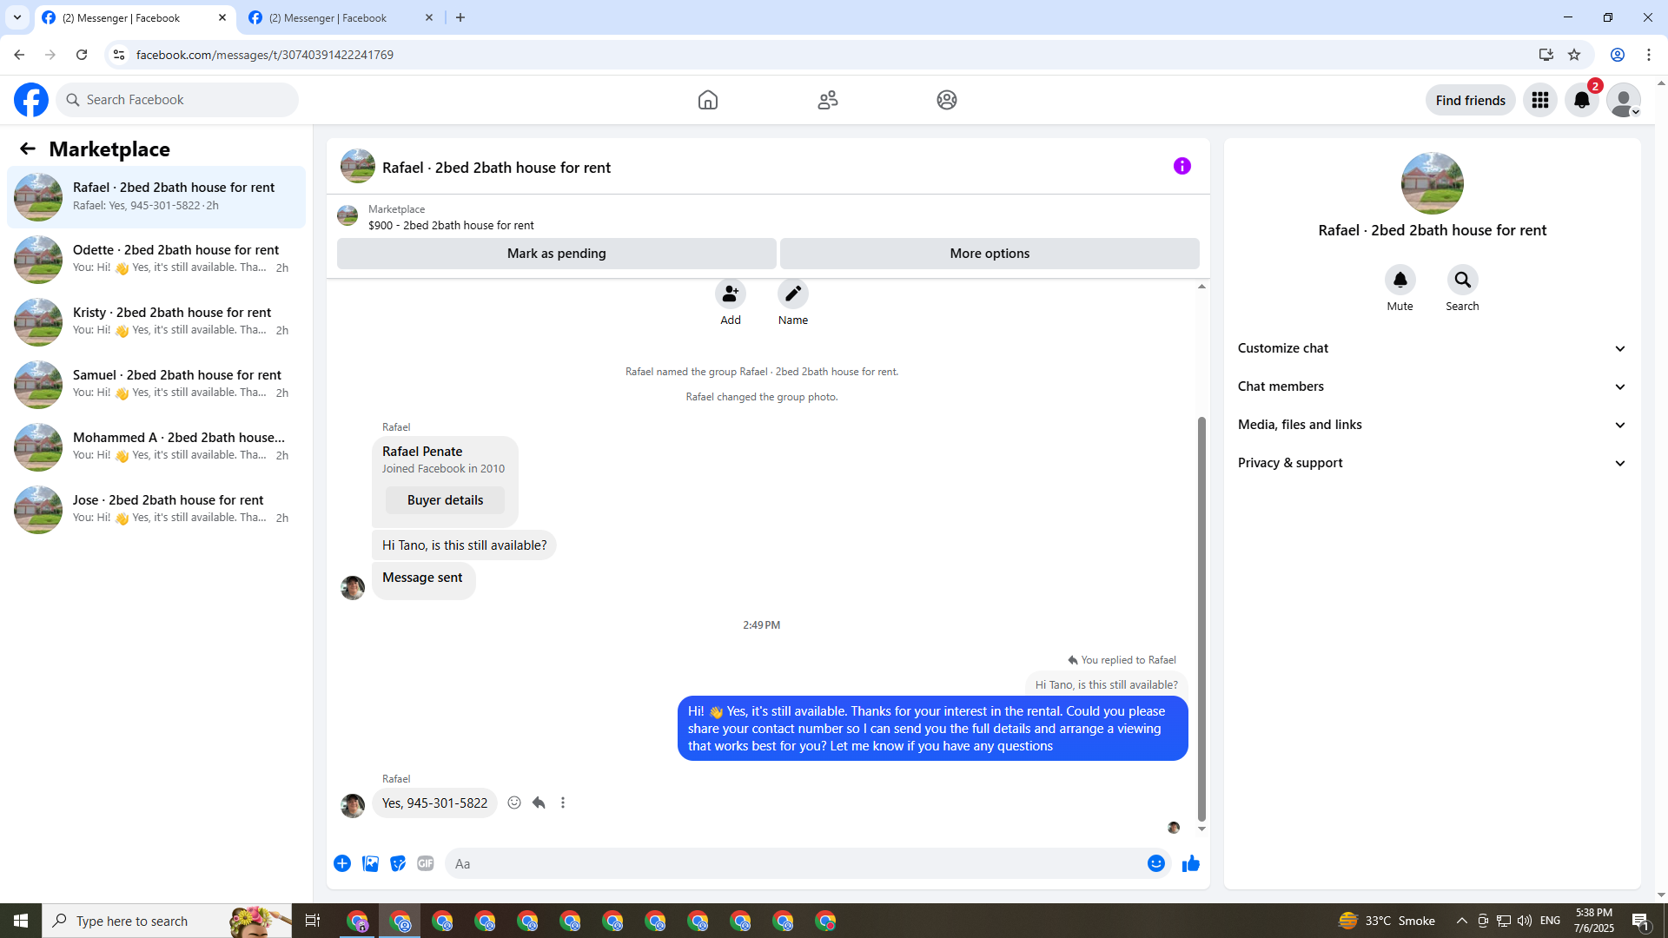Screen dimensions: 1668x938
Task: Focus the Search Facebook field
Action: click(178, 101)
